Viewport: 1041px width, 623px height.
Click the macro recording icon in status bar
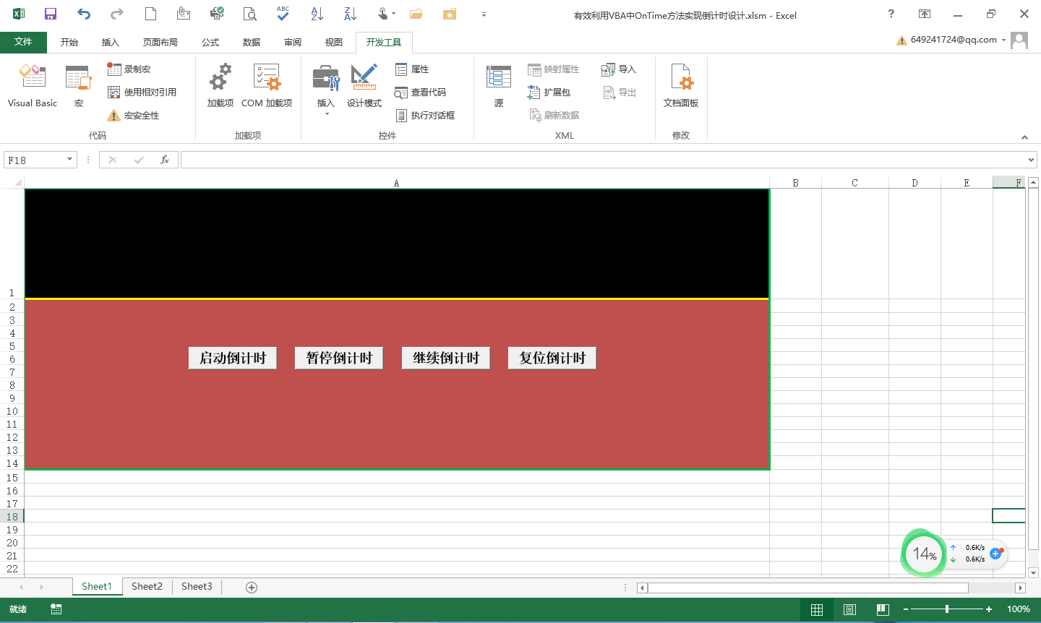pyautogui.click(x=56, y=609)
